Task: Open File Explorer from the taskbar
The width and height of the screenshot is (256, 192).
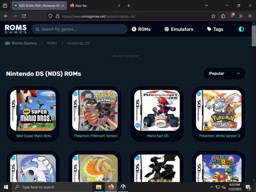Action: tap(98, 187)
